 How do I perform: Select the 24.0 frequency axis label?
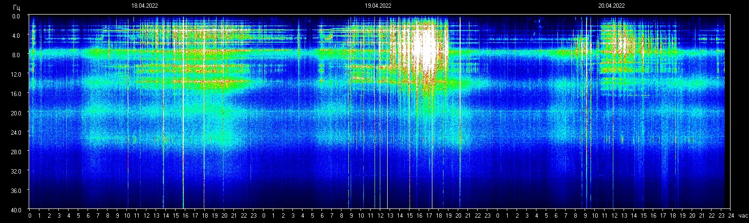tap(15, 132)
